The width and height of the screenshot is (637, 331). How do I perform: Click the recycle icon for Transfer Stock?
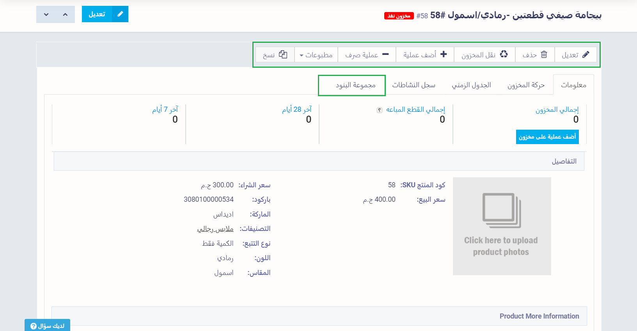point(504,55)
